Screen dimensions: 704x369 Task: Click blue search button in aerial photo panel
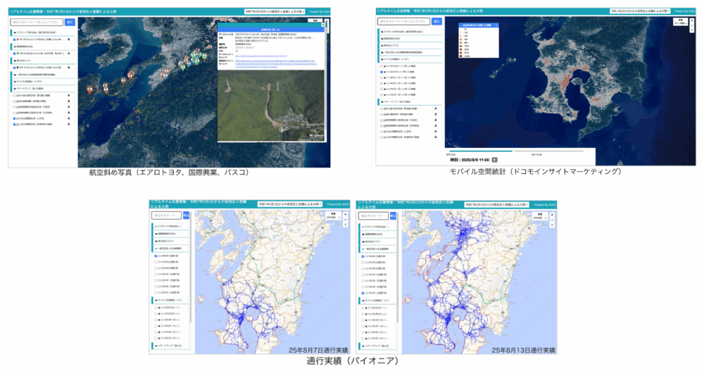69,22
